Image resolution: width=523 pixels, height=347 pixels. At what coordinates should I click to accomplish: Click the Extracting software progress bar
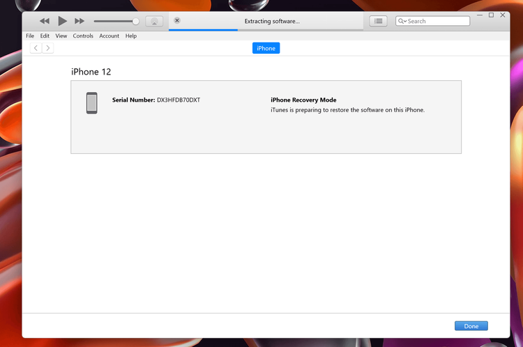click(x=266, y=30)
